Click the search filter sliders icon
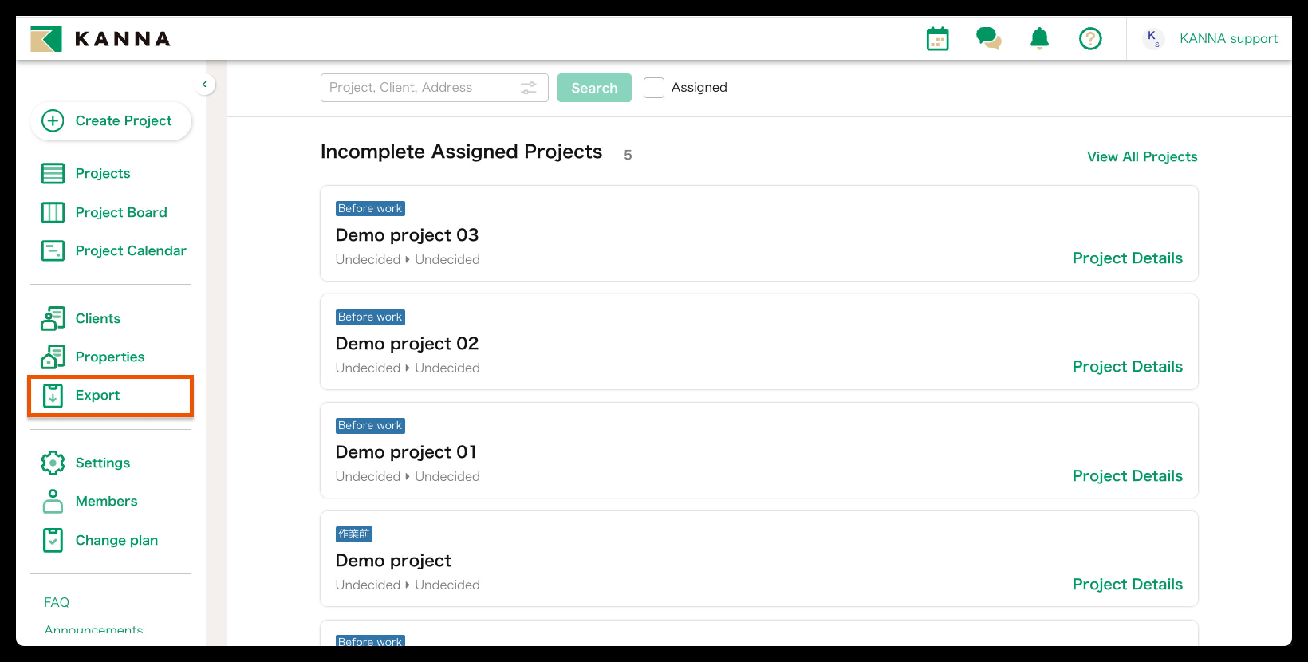 (x=528, y=88)
